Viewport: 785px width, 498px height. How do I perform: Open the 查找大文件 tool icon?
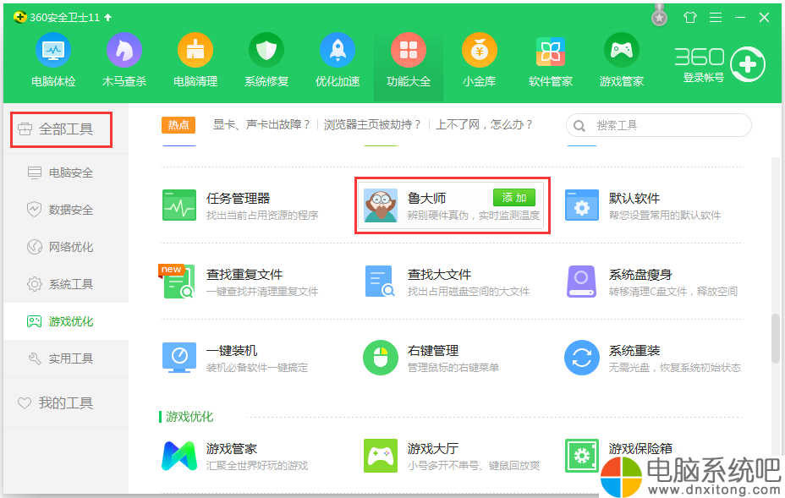tap(381, 282)
